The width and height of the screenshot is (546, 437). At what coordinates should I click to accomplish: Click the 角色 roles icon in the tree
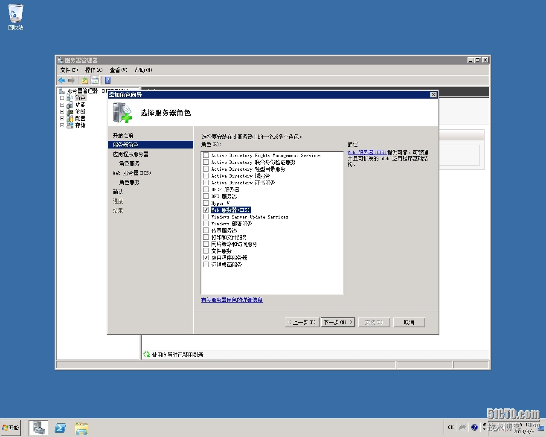pos(70,98)
